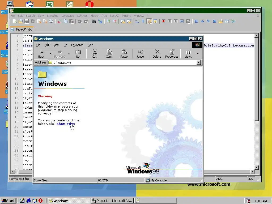
Task: Launch Internet Explorer from Quick Launch
Action: pyautogui.click(x=28, y=201)
